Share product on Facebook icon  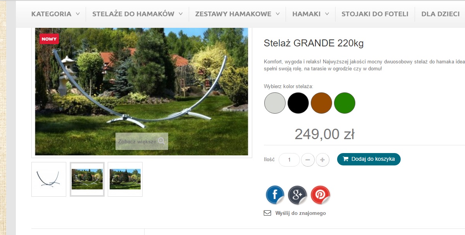[275, 195]
